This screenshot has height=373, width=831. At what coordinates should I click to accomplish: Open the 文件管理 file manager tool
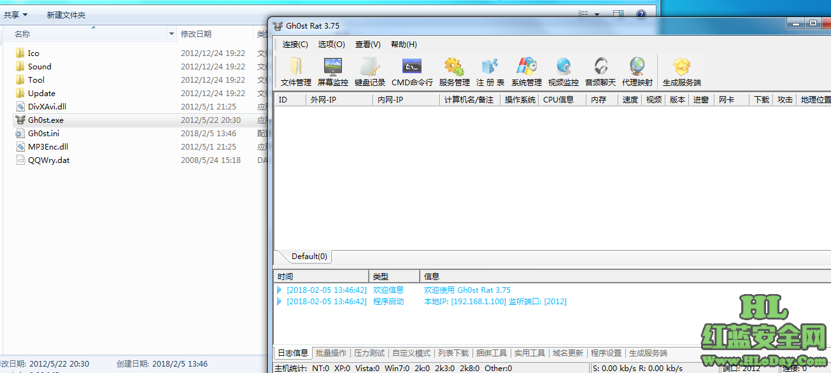point(296,71)
